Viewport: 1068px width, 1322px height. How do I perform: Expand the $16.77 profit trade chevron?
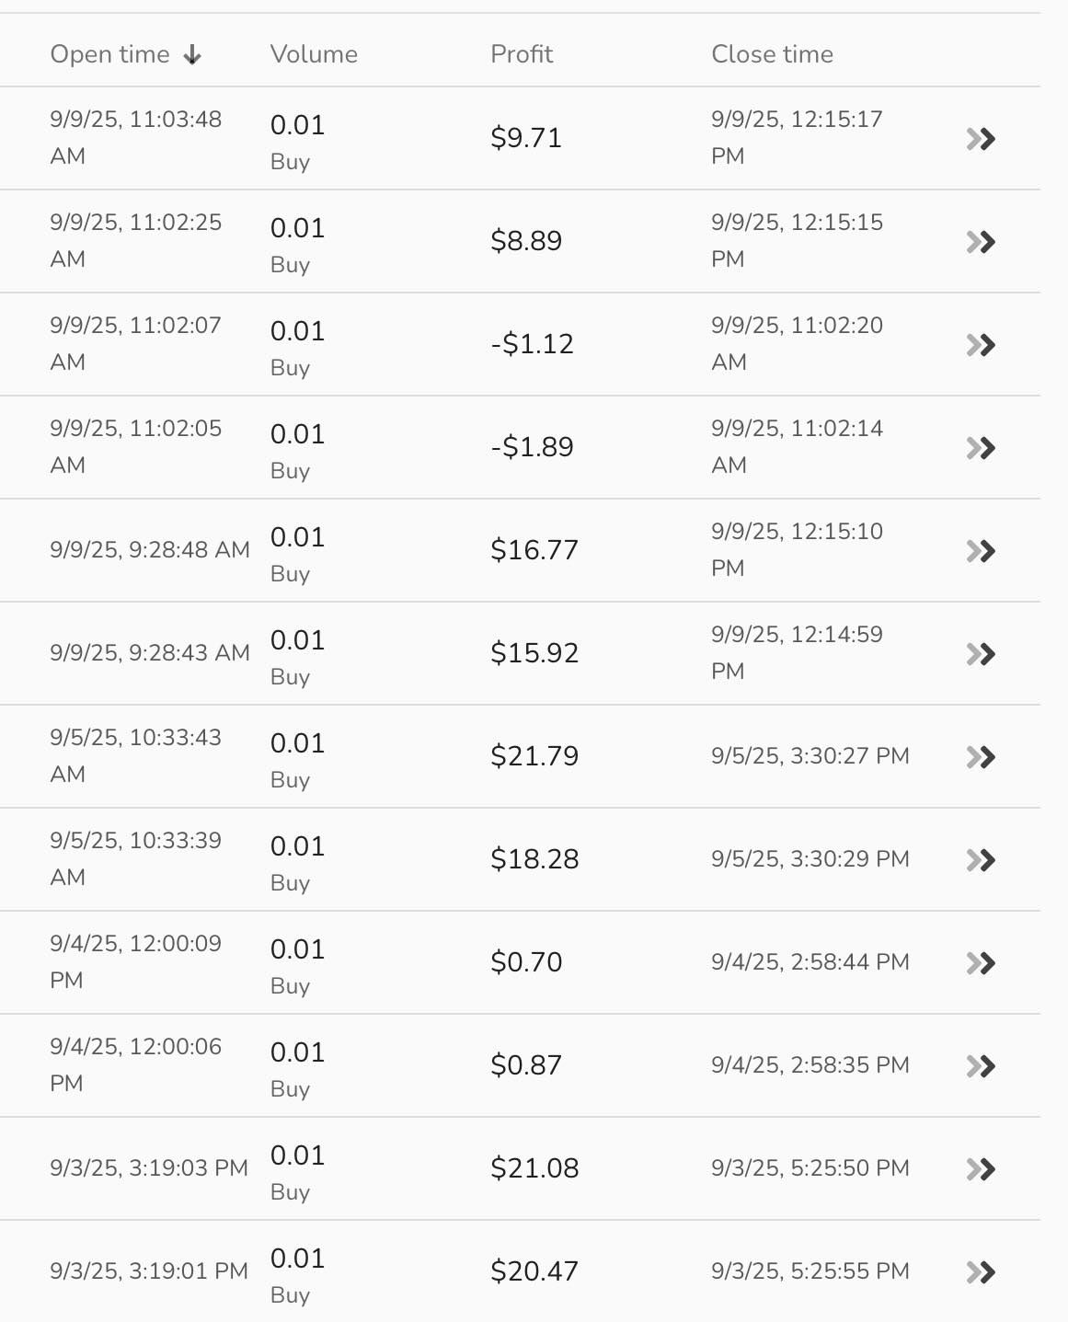981,551
